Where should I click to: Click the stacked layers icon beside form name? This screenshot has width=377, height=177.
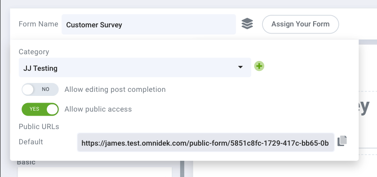pyautogui.click(x=247, y=24)
